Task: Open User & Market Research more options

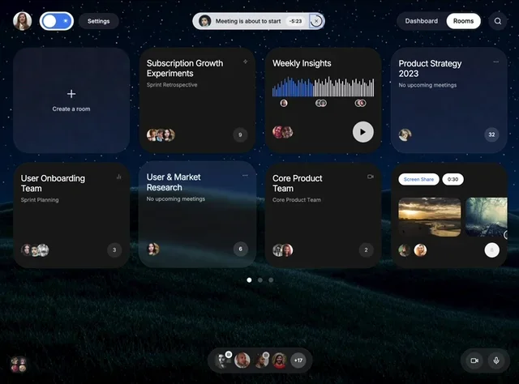Action: coord(245,175)
